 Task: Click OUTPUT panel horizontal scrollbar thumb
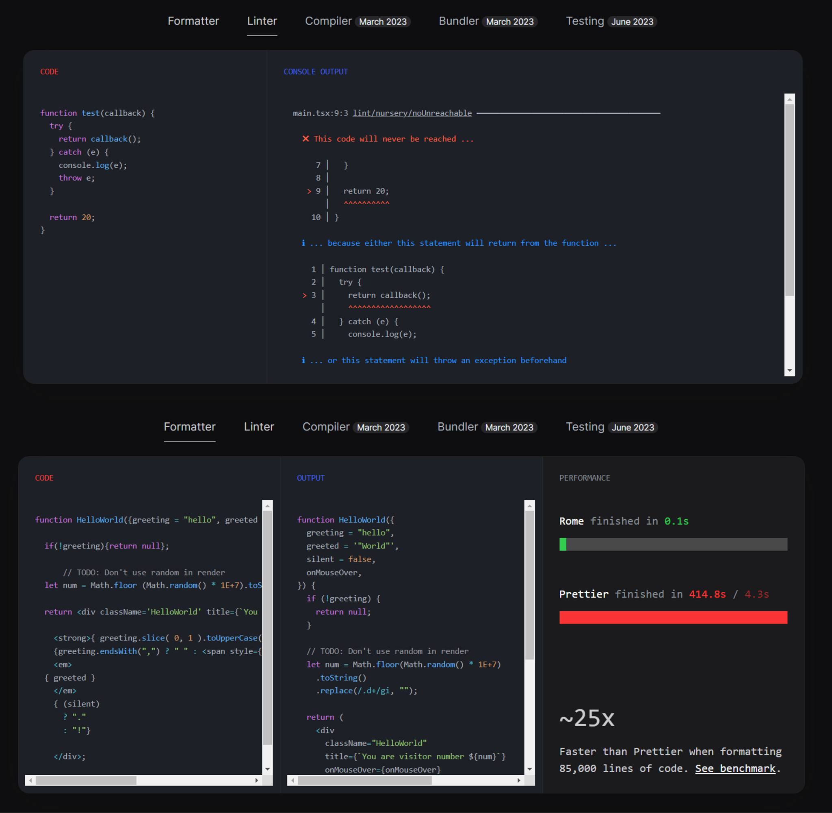click(365, 780)
